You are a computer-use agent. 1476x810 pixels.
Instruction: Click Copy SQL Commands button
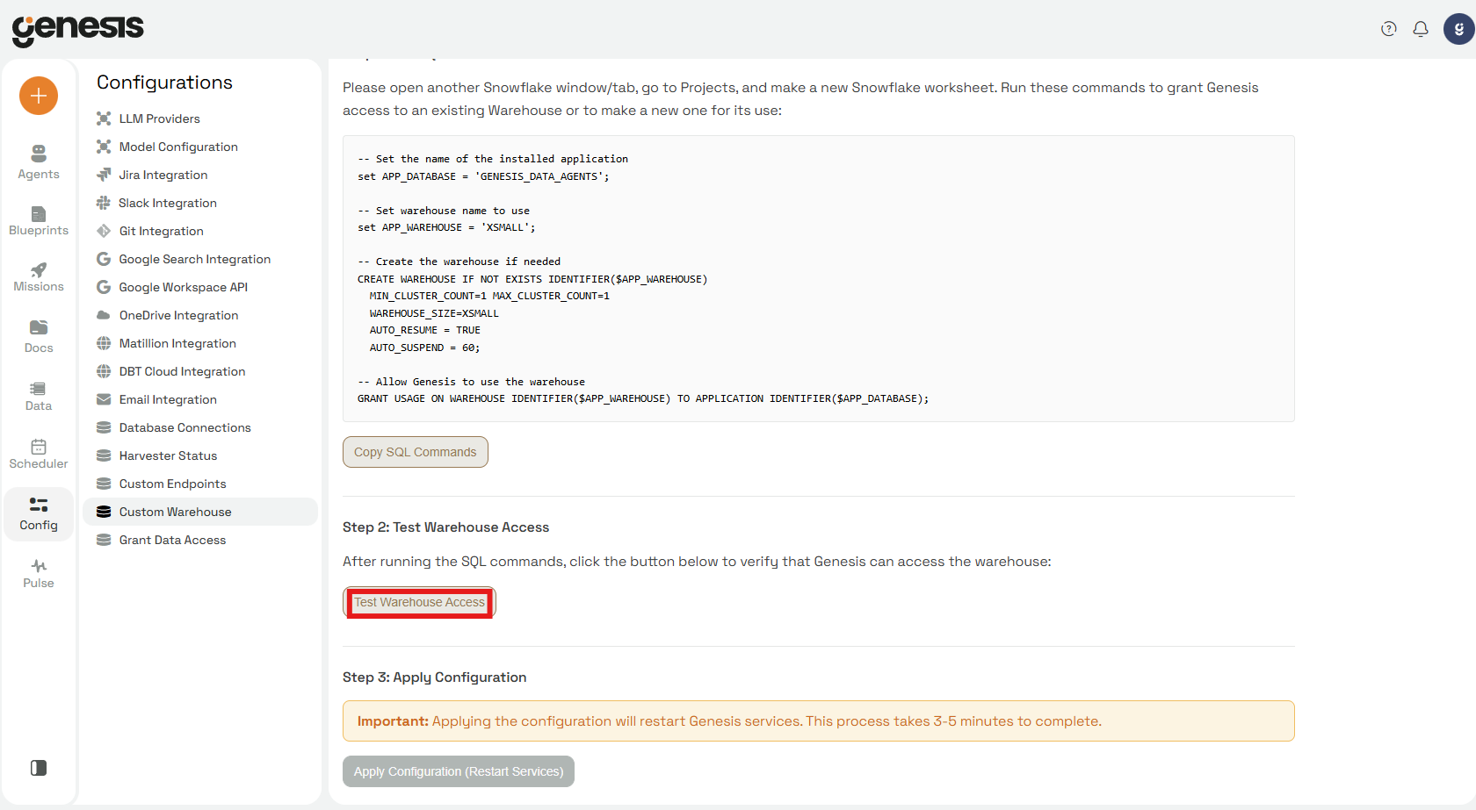416,452
